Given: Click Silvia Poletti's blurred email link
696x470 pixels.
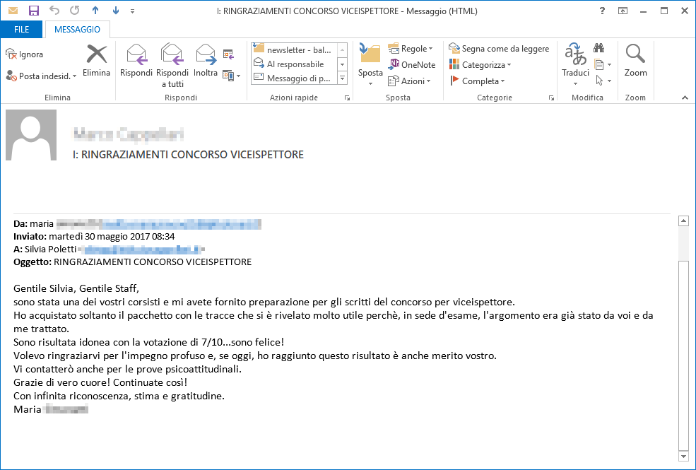Looking at the screenshot, I should coord(141,249).
